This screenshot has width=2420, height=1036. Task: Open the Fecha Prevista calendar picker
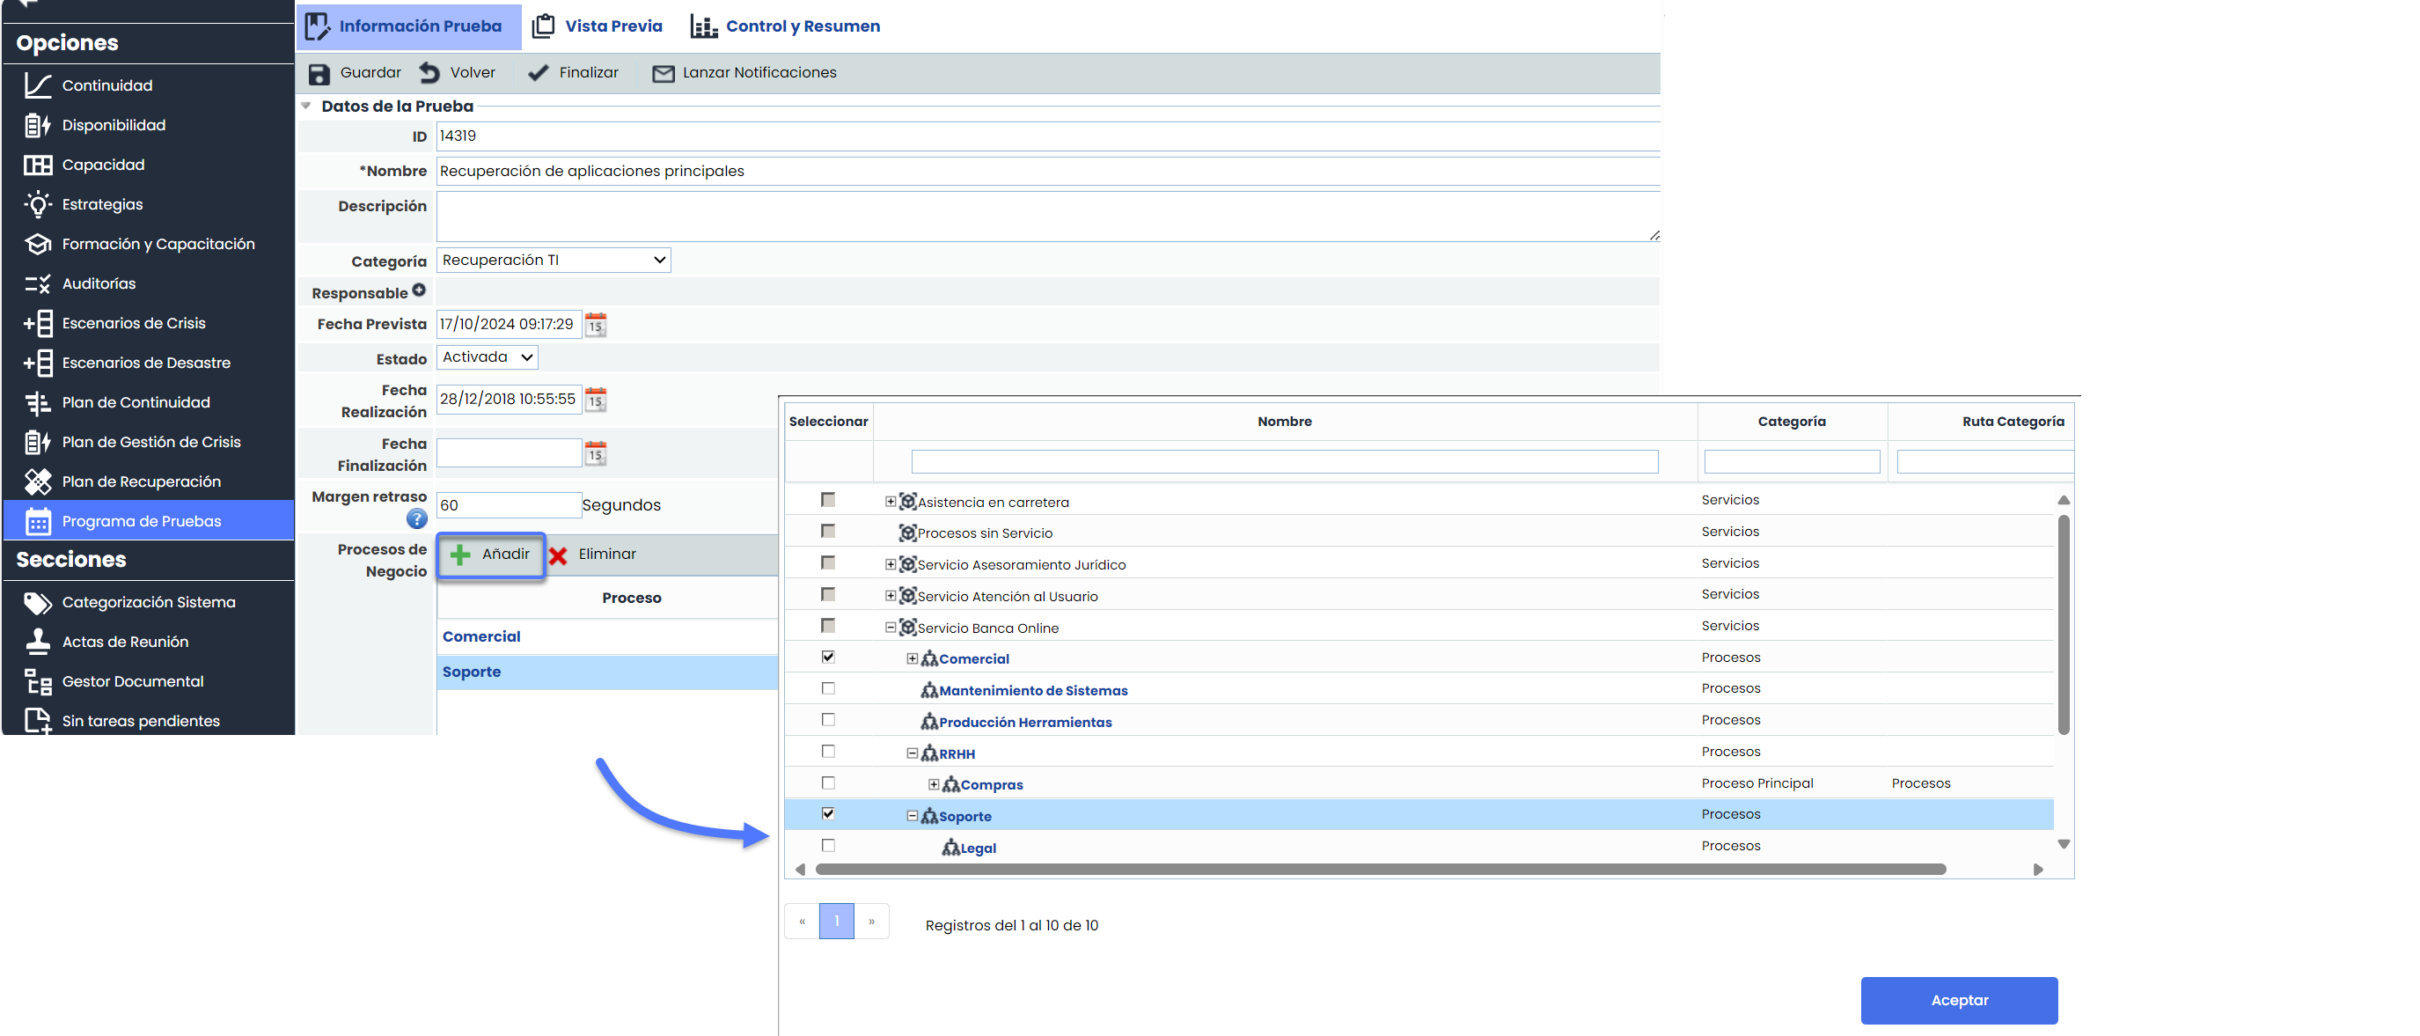(596, 325)
